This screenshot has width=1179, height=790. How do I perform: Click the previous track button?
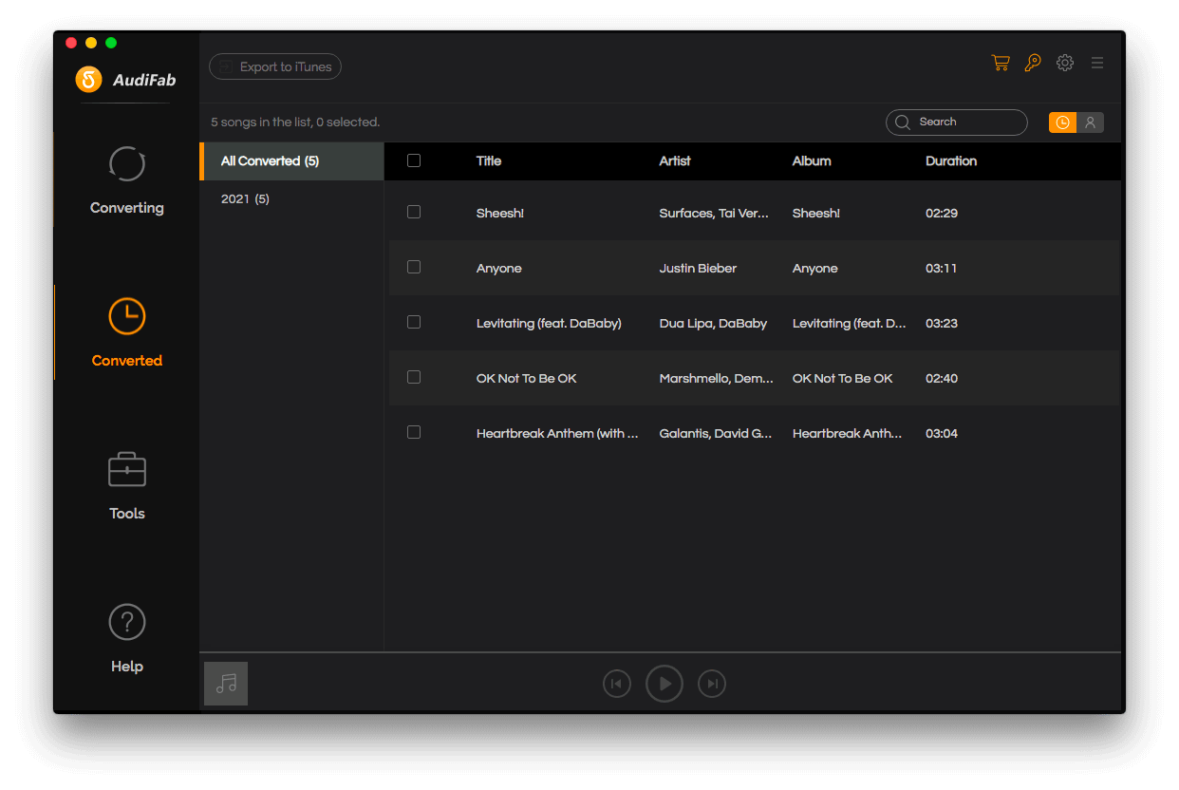pos(617,684)
